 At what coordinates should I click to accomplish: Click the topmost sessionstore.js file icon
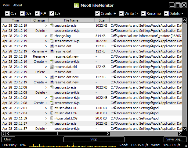pyautogui.click(x=52, y=25)
